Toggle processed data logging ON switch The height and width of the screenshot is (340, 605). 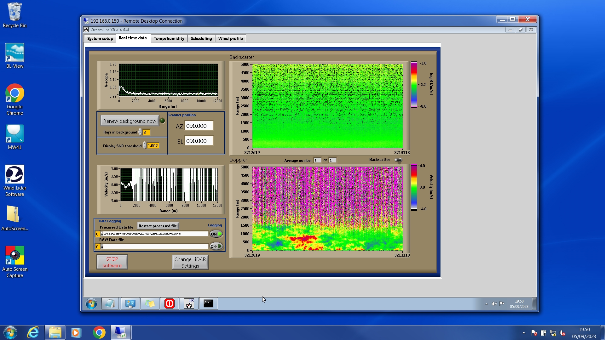click(216, 234)
